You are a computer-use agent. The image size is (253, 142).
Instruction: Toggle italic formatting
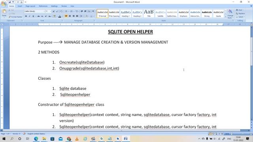(30, 16)
